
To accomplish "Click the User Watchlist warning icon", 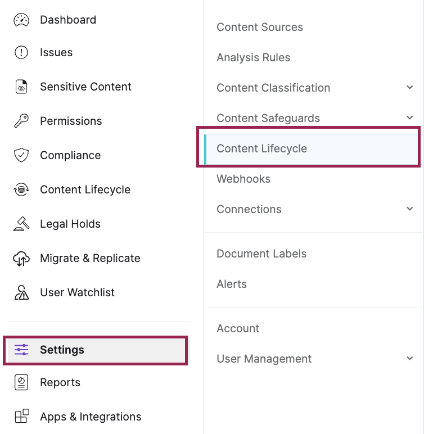I will [x=21, y=292].
